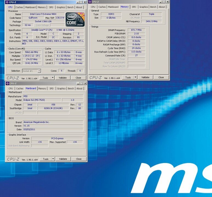Switch to Memory tab in the Mainboard window
Viewport: 212px width, 197px height.
[42, 89]
